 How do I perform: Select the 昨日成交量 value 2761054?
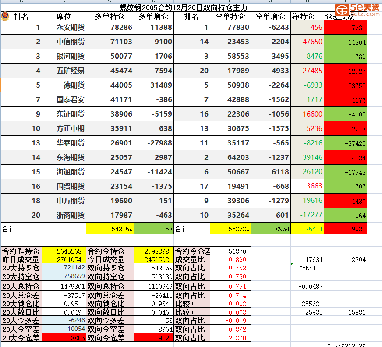(x=64, y=259)
